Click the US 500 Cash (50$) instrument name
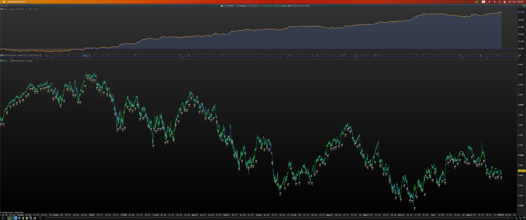526x220 pixels. 302,6
